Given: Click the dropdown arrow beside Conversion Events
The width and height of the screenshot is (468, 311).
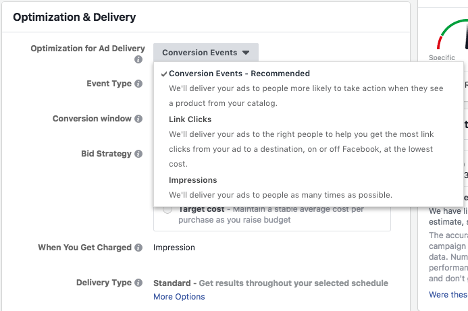Looking at the screenshot, I should coord(246,53).
